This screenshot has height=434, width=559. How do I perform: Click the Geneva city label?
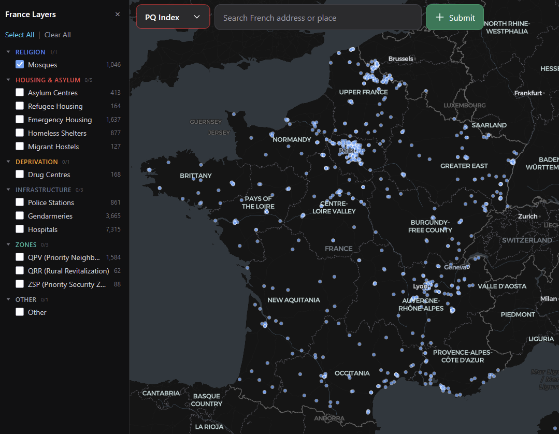[x=455, y=267]
